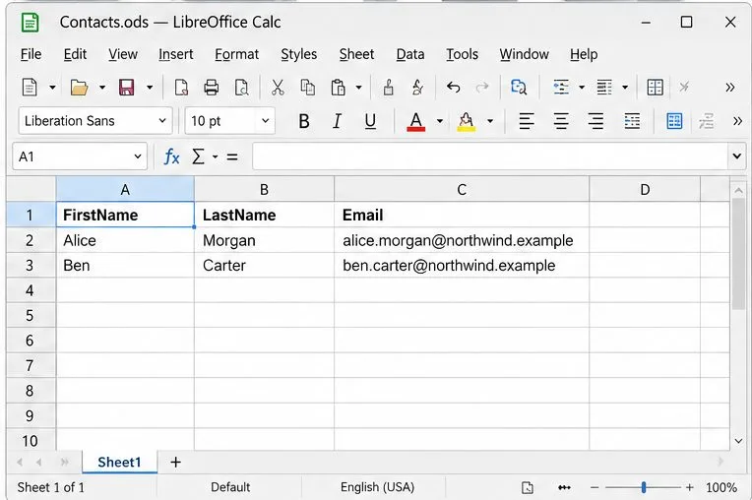752x500 pixels.
Task: Select cell alice.morgan@northwind.example
Action: click(x=462, y=240)
